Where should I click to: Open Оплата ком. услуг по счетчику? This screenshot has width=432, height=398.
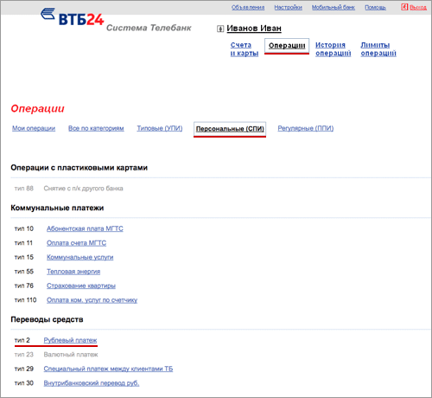click(92, 300)
